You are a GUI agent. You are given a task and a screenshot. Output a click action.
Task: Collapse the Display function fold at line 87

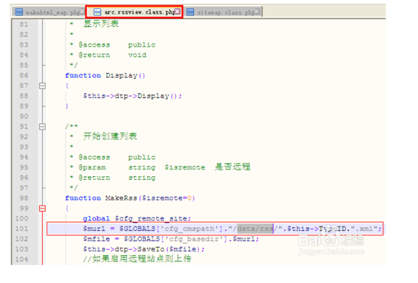(42, 86)
